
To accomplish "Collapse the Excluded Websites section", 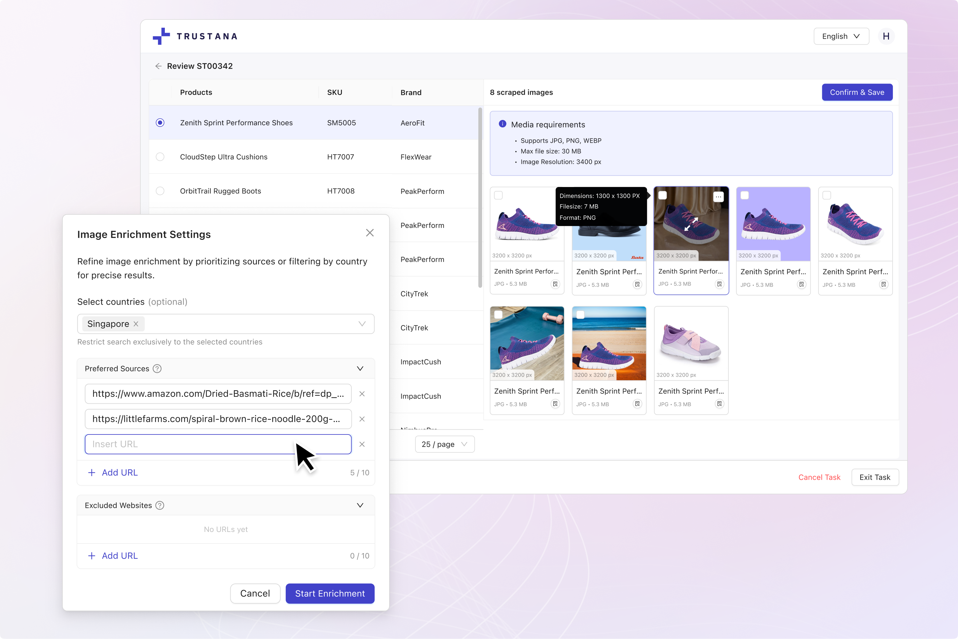I will pos(360,505).
